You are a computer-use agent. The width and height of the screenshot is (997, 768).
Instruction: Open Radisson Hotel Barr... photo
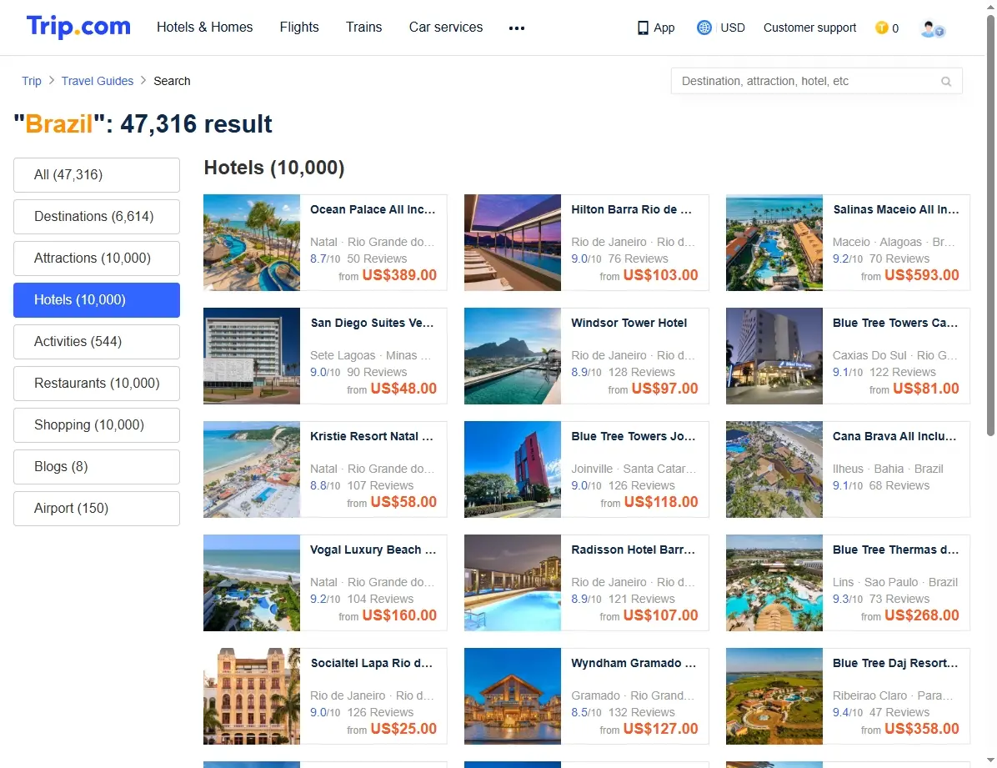[x=513, y=582]
